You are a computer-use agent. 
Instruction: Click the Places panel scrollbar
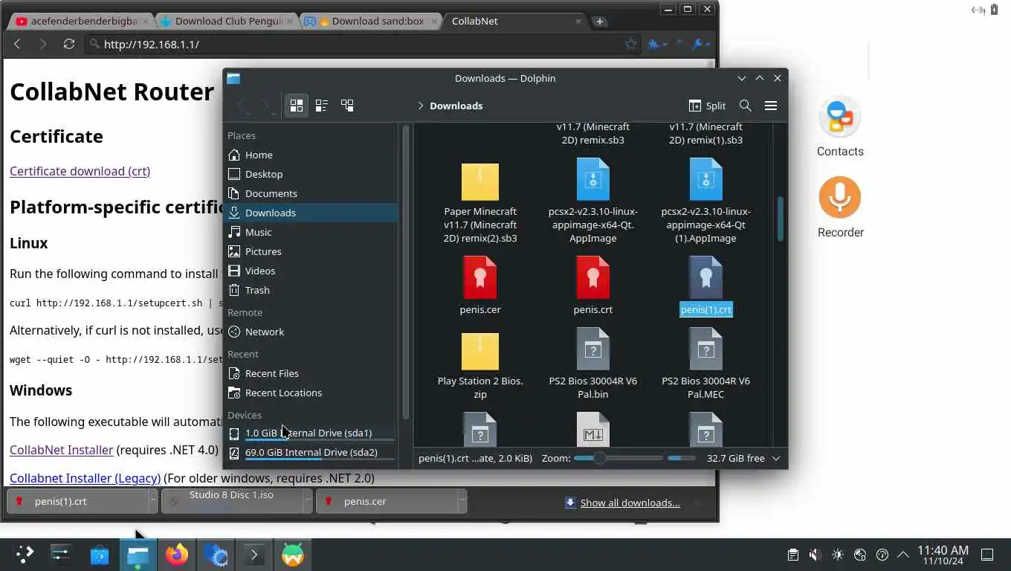coord(406,272)
